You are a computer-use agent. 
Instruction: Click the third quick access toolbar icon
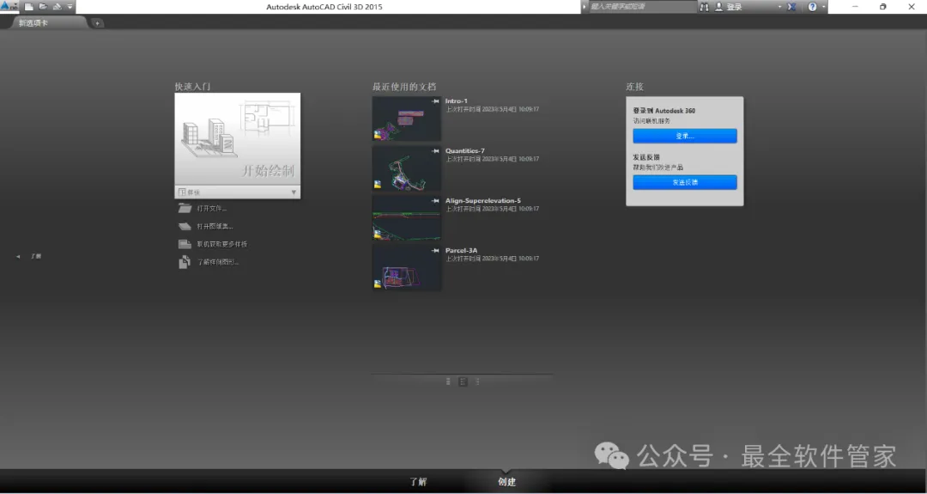pyautogui.click(x=58, y=7)
